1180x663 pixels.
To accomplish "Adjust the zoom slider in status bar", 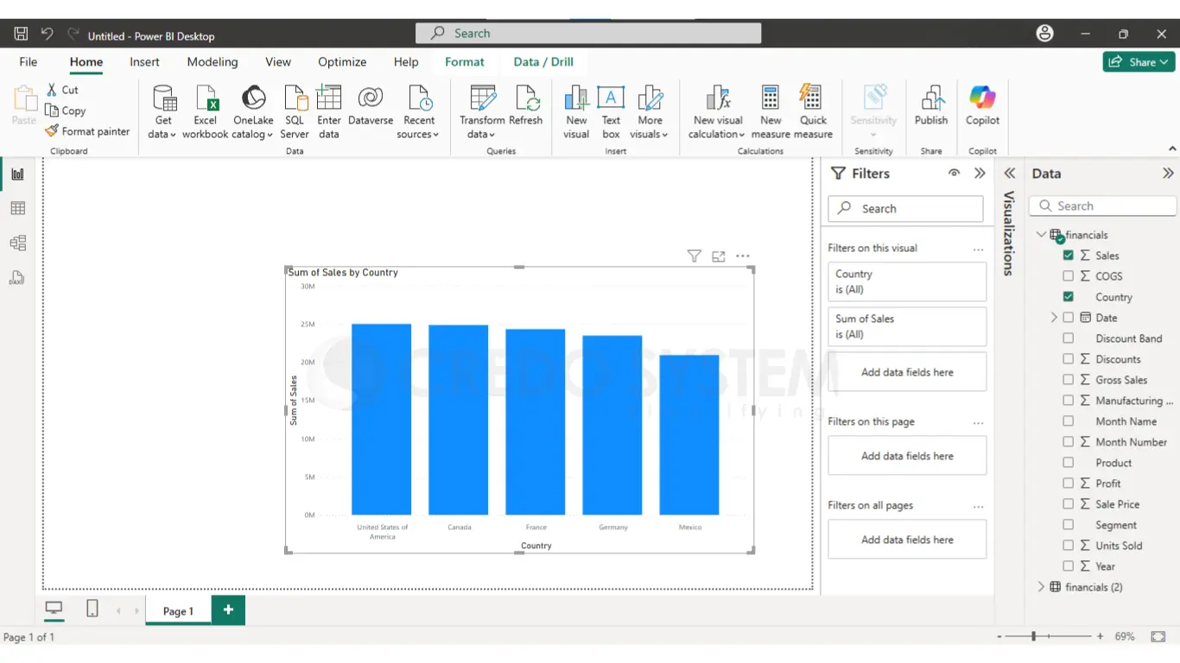I will tap(1033, 636).
